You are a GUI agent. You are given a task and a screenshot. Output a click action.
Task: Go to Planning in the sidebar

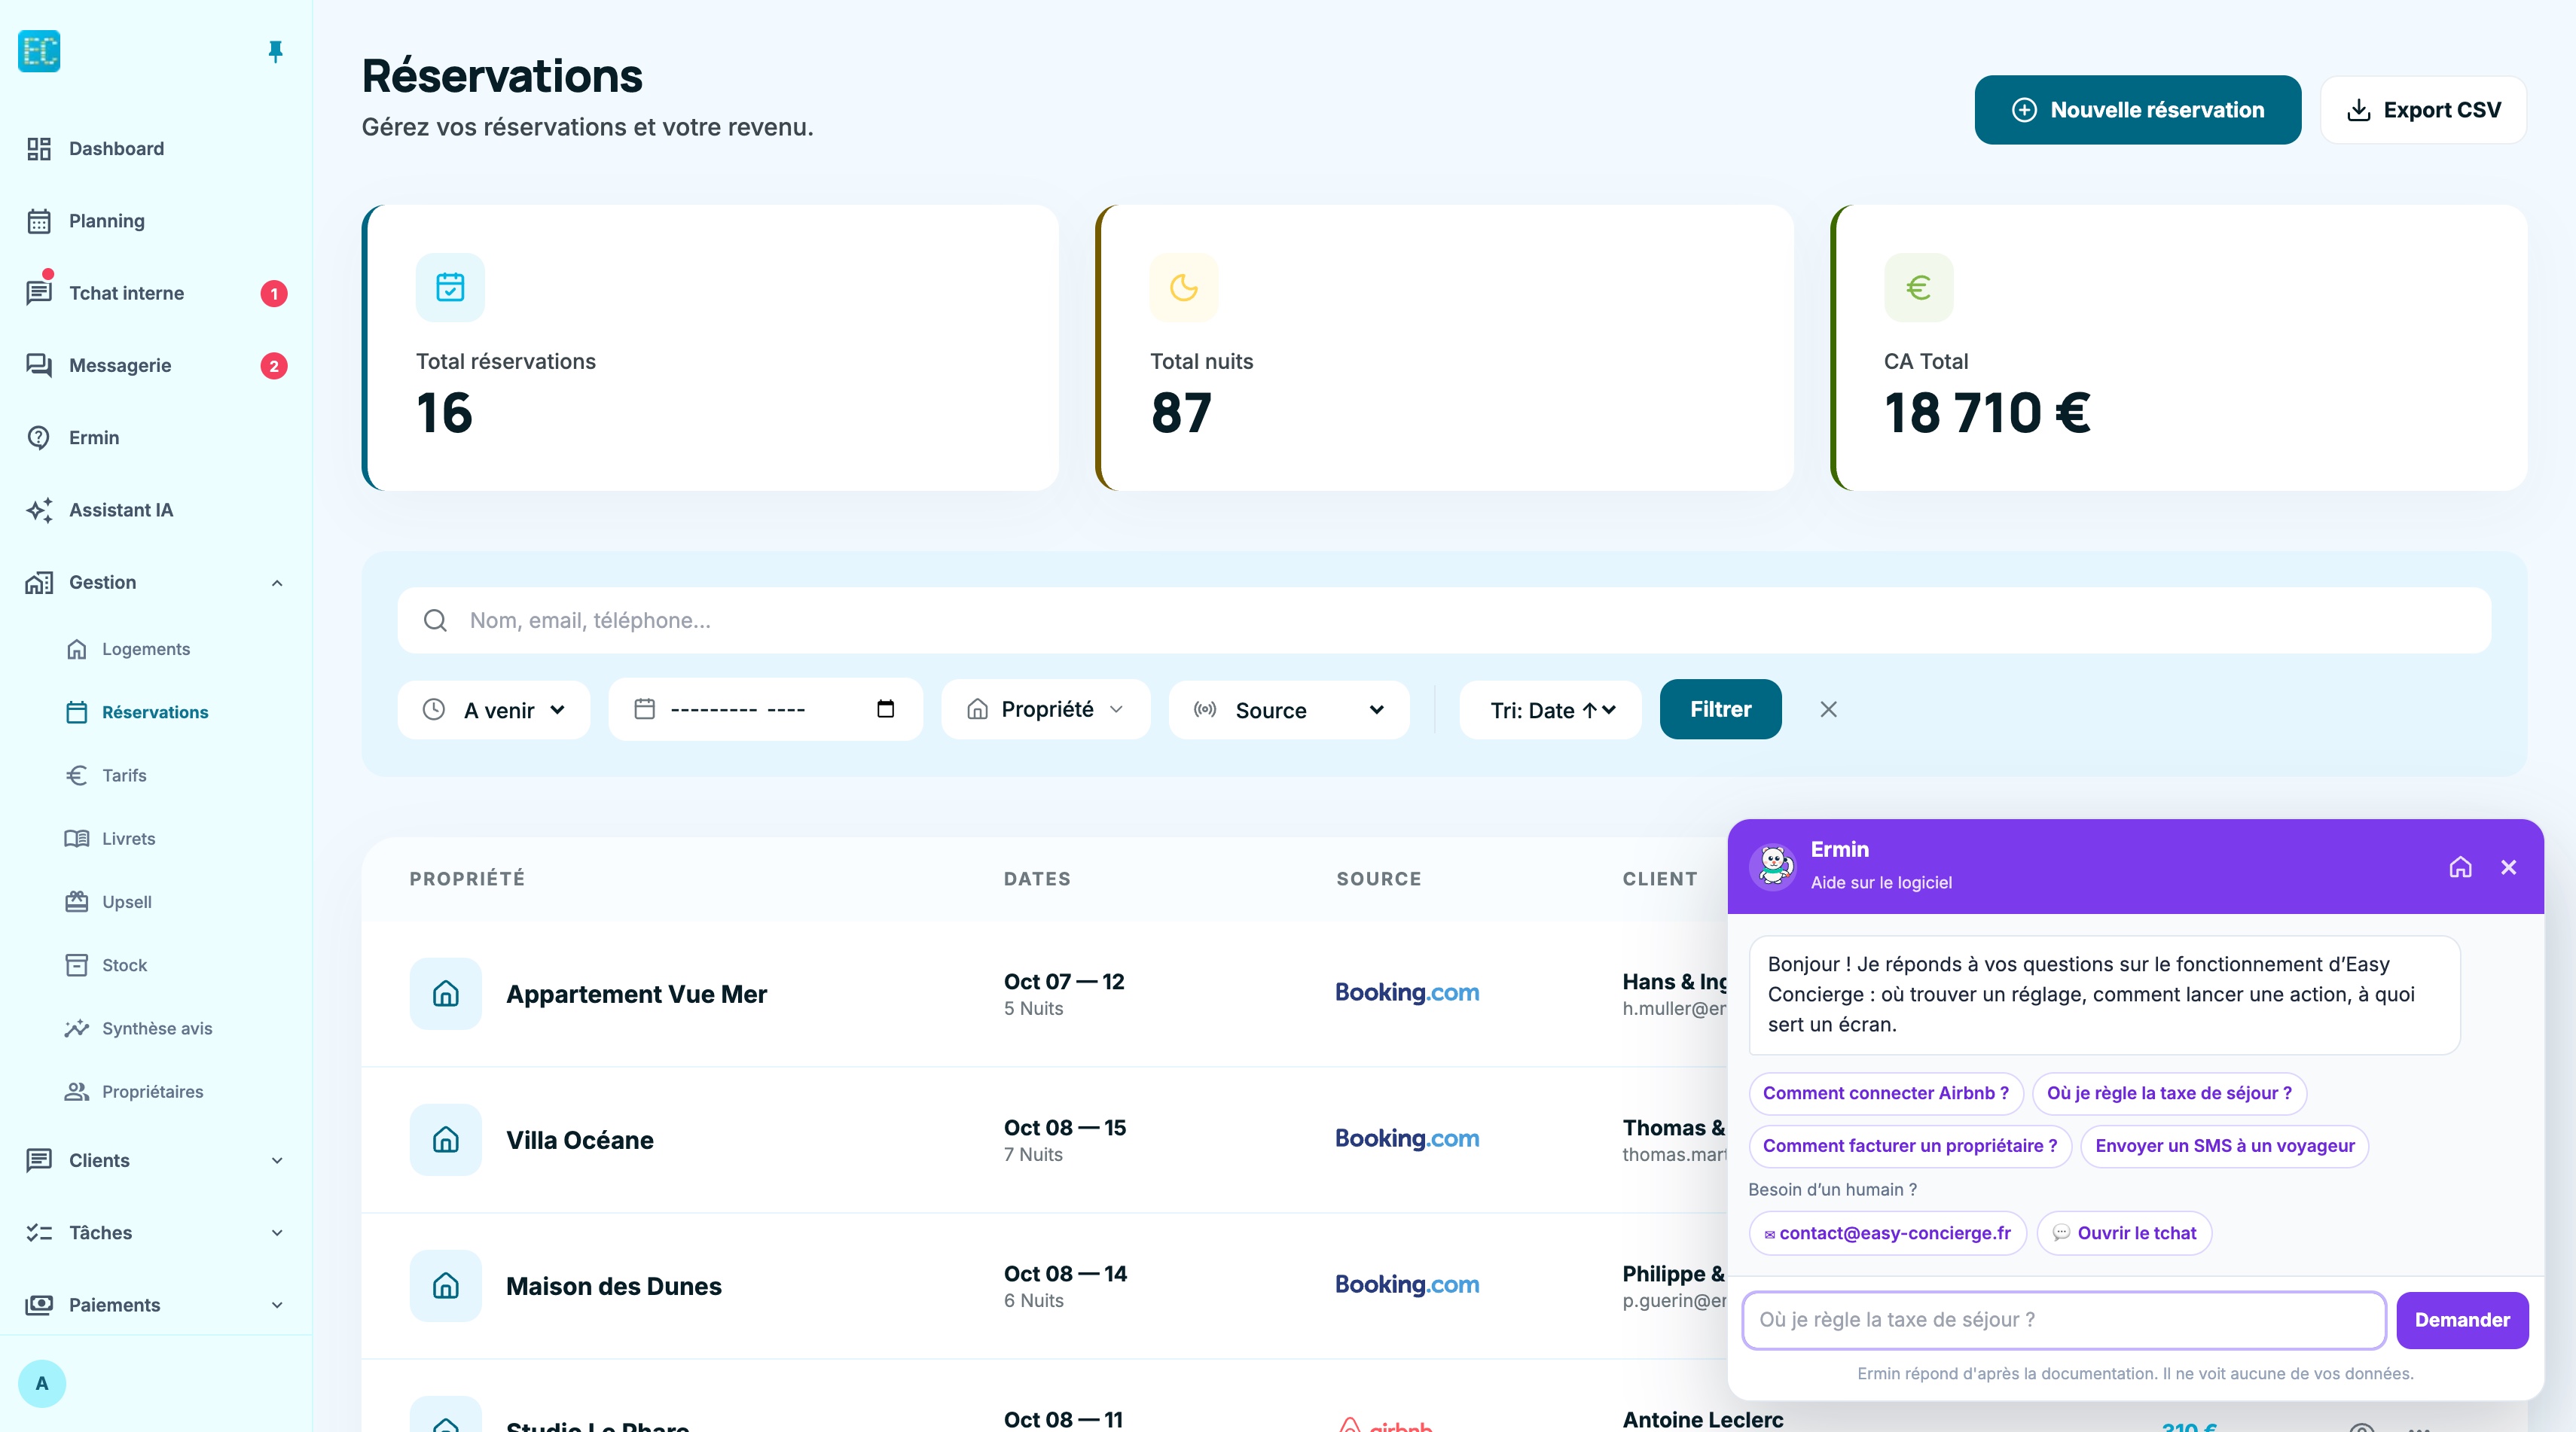click(x=156, y=221)
